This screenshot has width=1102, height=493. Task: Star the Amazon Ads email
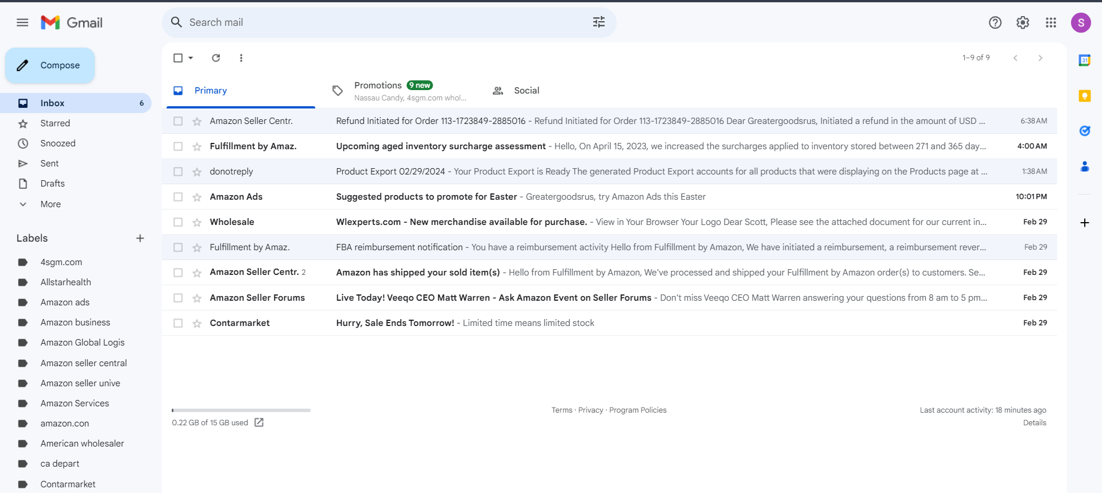(197, 197)
